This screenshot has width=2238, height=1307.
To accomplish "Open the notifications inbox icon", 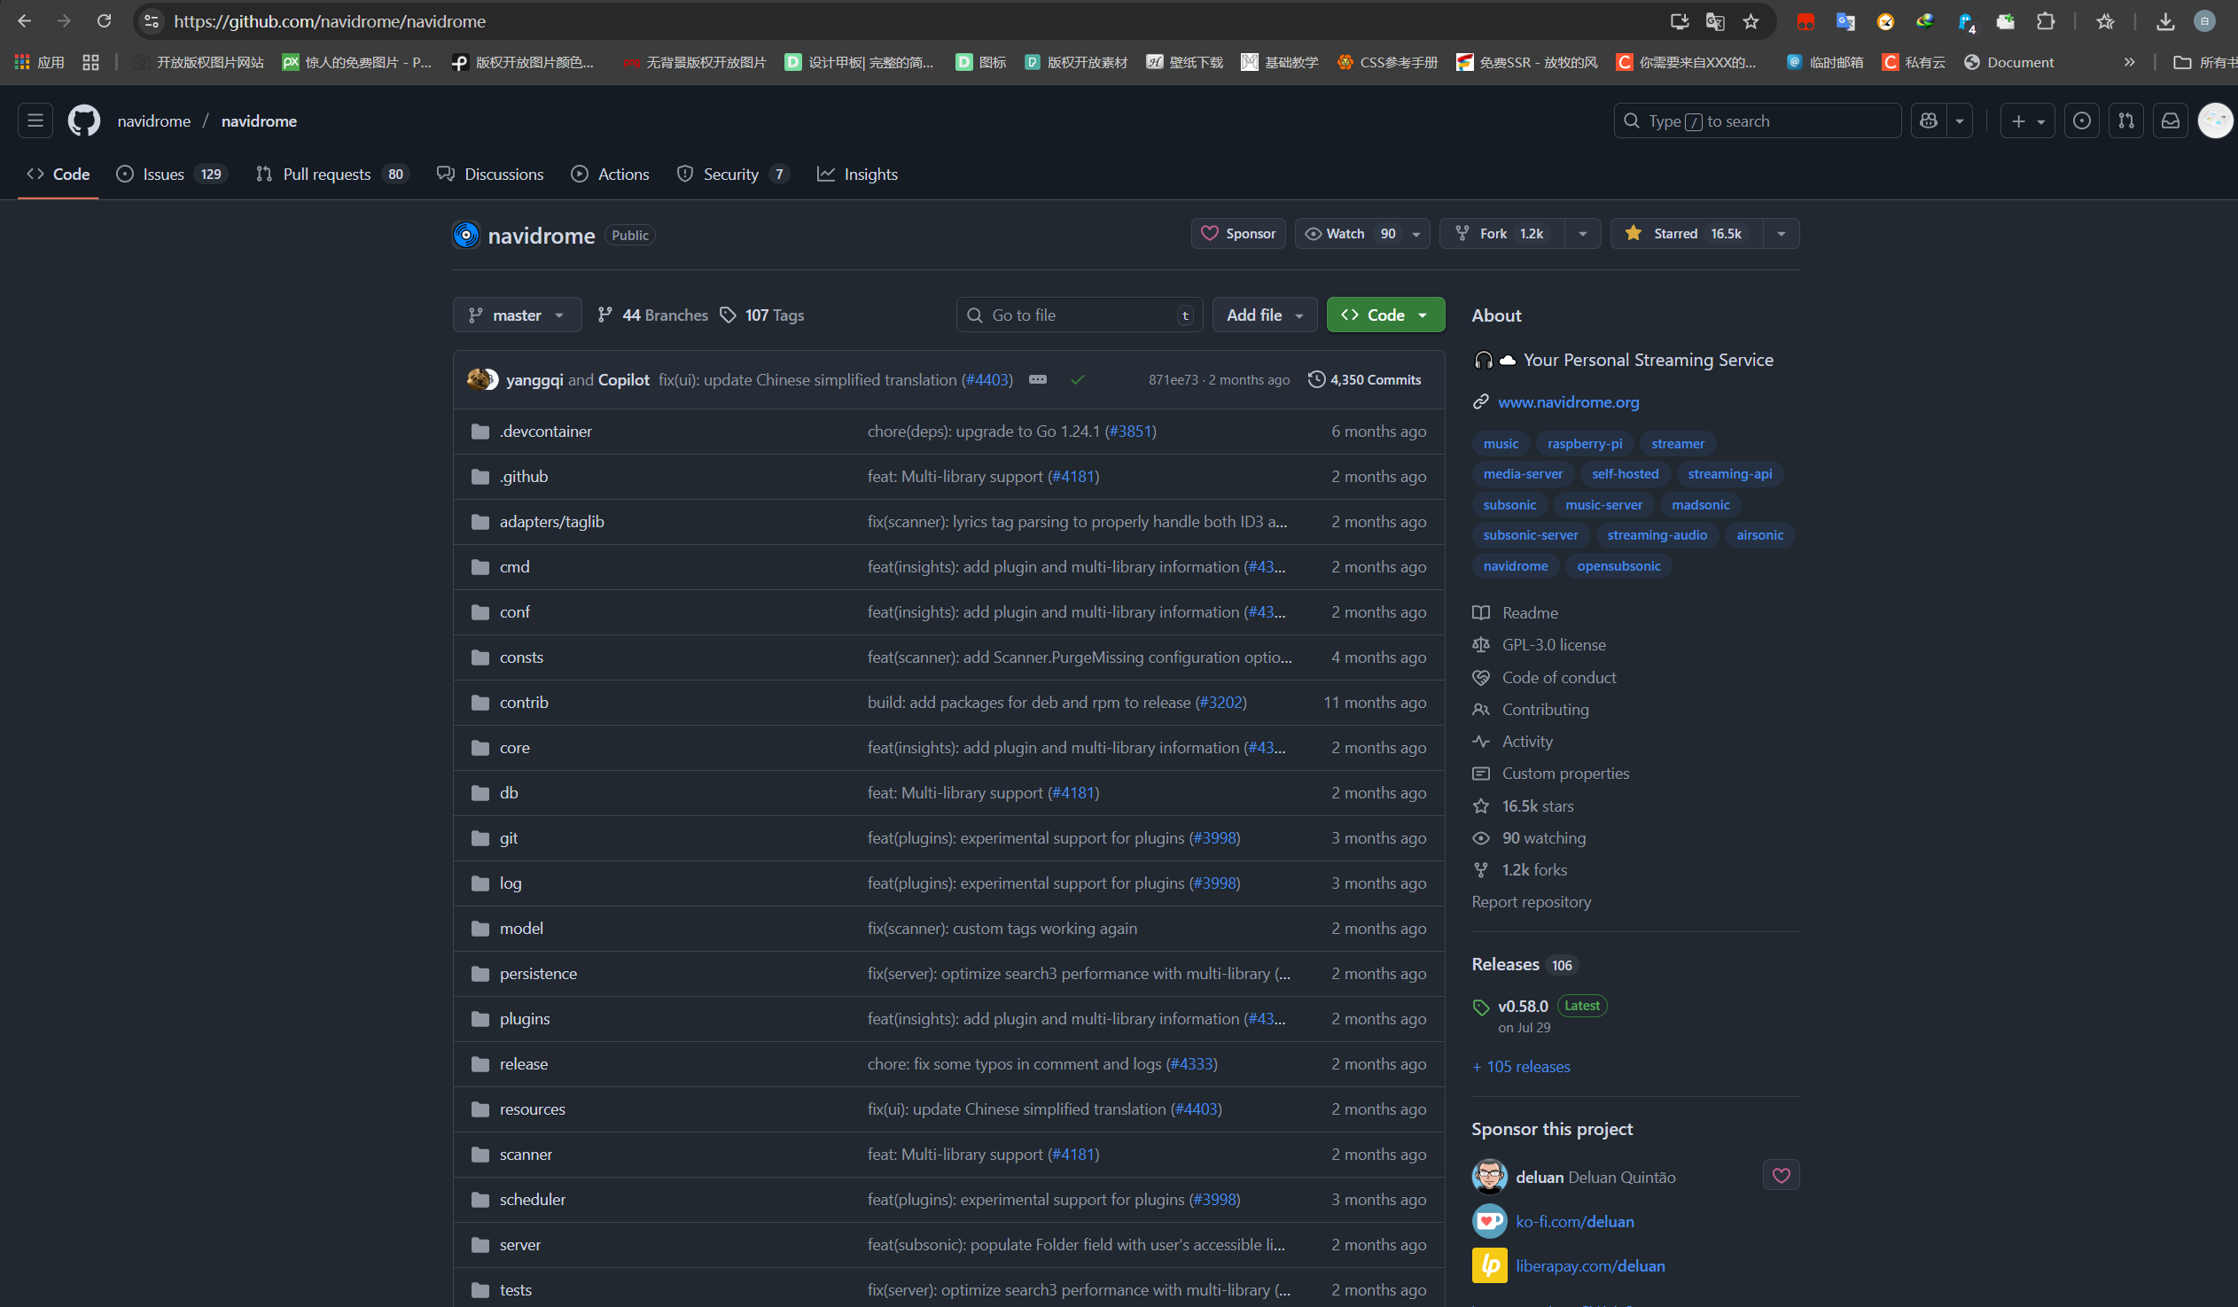I will 2170,121.
